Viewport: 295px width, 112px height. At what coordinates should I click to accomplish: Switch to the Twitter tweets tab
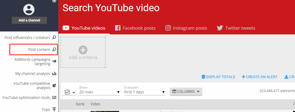coord(236,28)
